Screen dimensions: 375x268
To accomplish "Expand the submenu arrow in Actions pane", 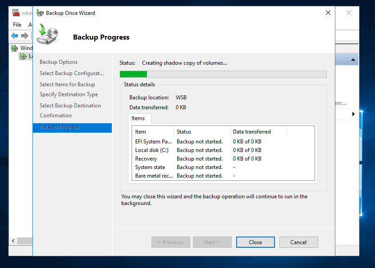I will click(x=353, y=114).
